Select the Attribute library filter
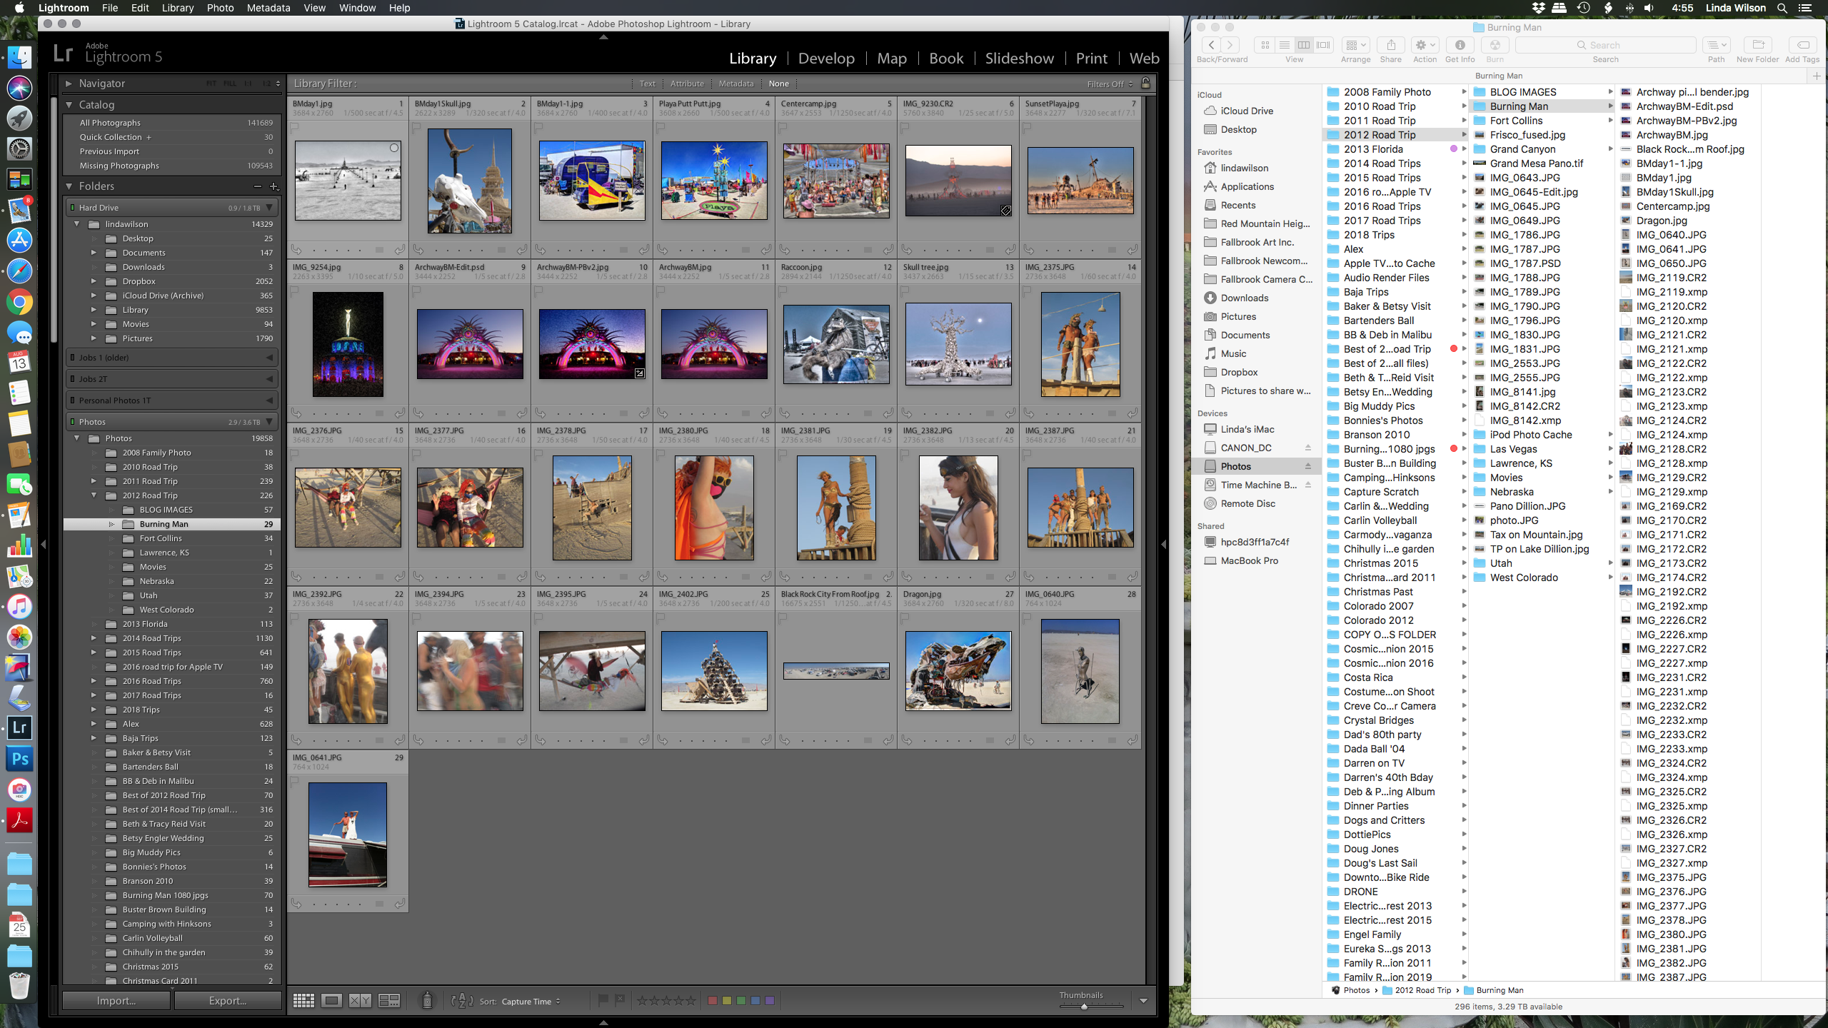 687,84
